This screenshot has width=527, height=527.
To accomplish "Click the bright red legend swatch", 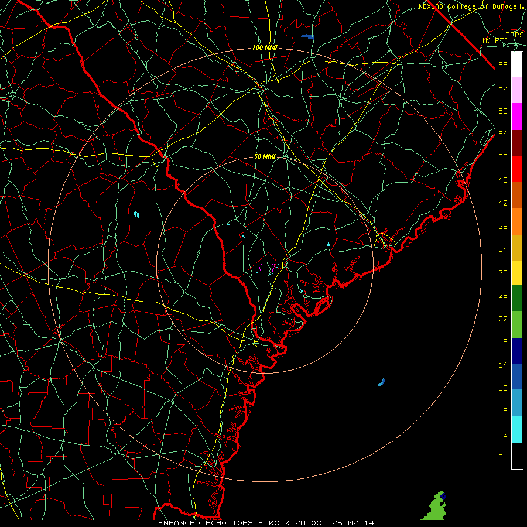I will pyautogui.click(x=517, y=169).
